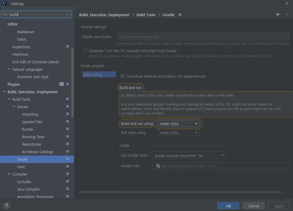Click project-level icon on Plugins row

pyautogui.click(x=67, y=84)
